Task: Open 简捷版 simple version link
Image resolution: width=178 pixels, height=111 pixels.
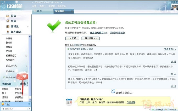Action: (x=52, y=6)
